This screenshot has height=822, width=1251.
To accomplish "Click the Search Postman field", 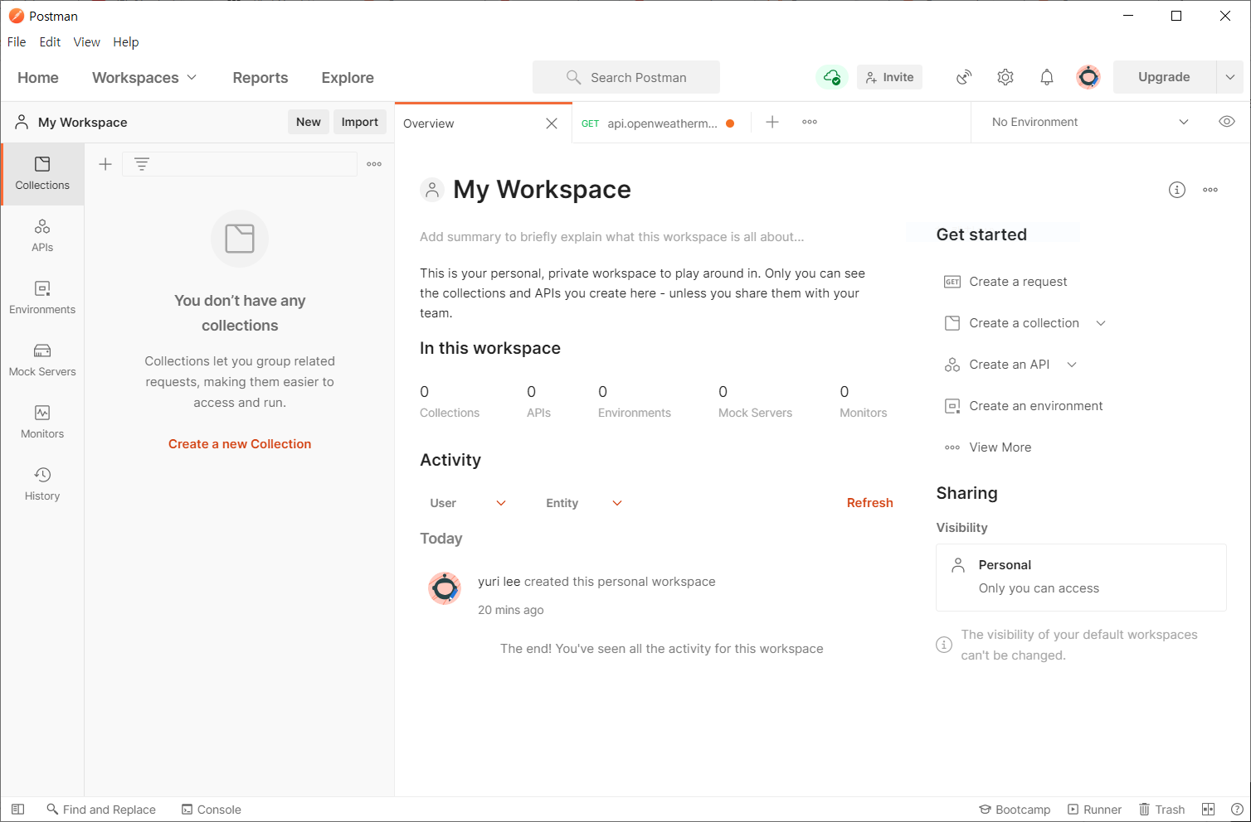I will point(626,77).
